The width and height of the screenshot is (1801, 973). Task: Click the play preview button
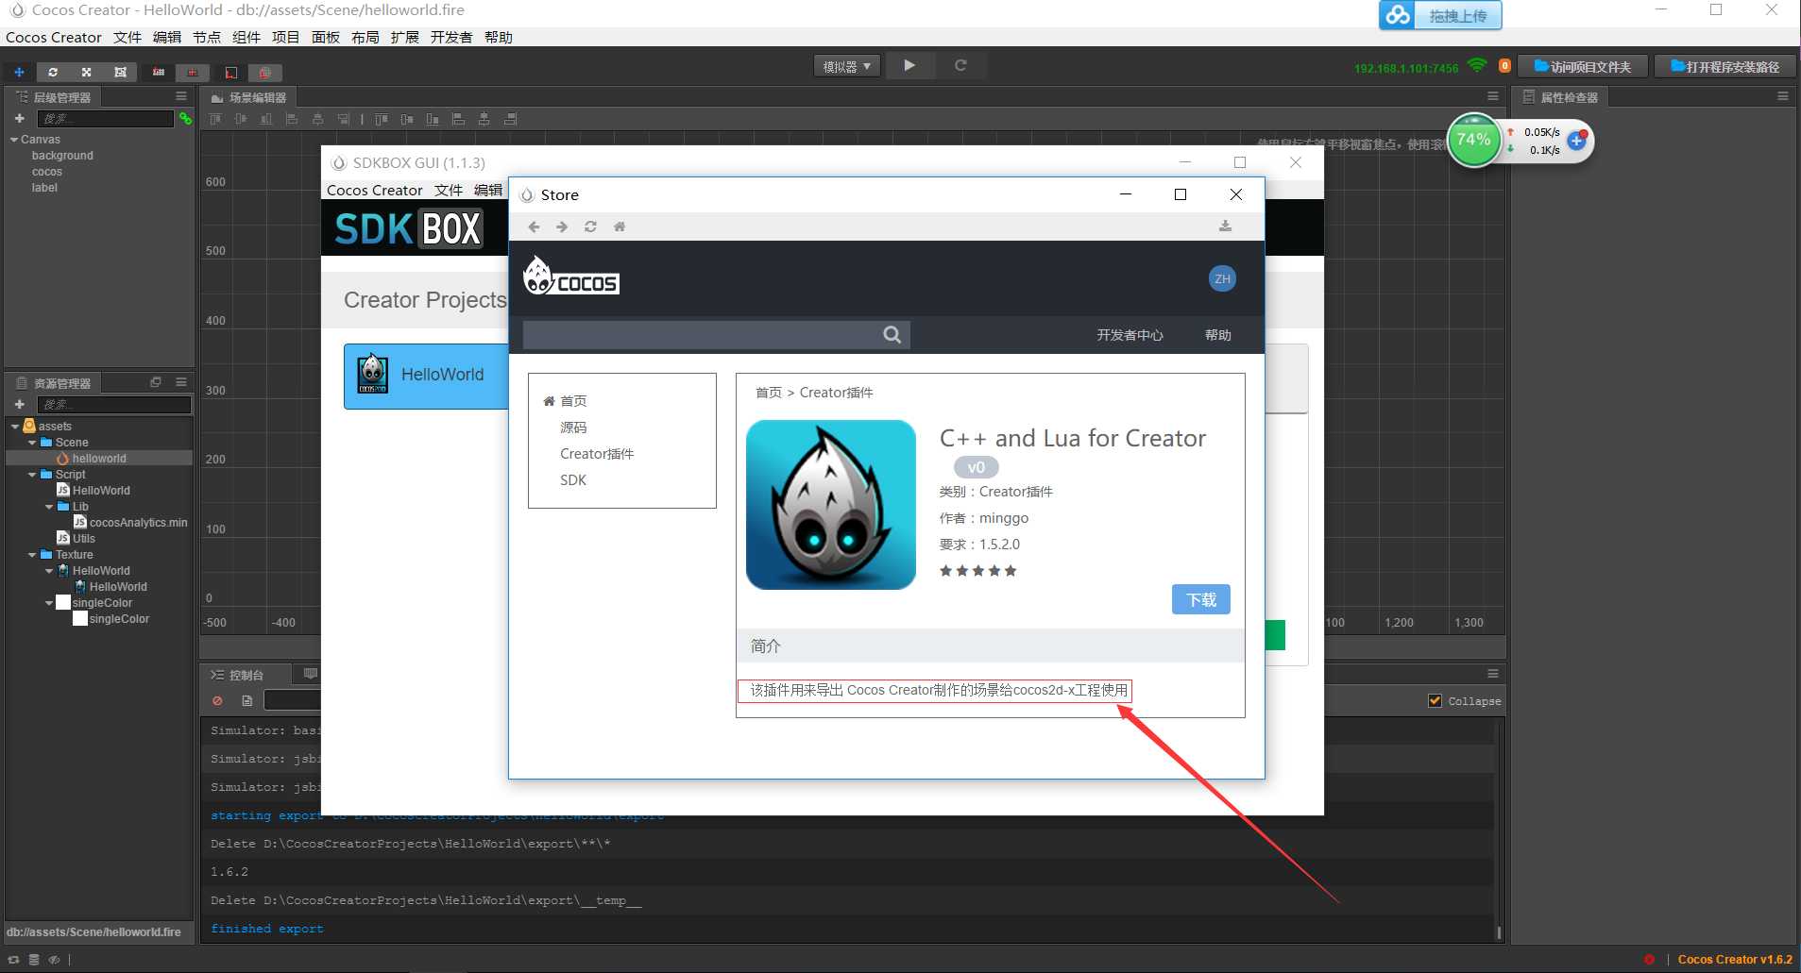(909, 65)
